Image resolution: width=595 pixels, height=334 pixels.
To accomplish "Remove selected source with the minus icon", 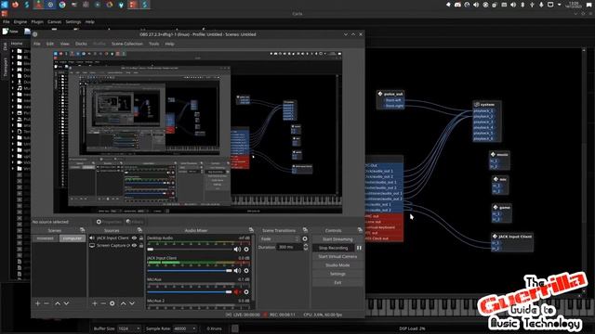I will click(103, 303).
